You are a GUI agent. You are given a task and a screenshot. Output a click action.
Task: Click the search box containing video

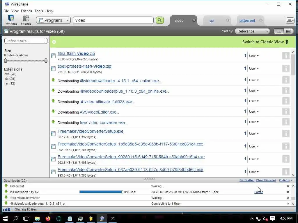click(113, 20)
